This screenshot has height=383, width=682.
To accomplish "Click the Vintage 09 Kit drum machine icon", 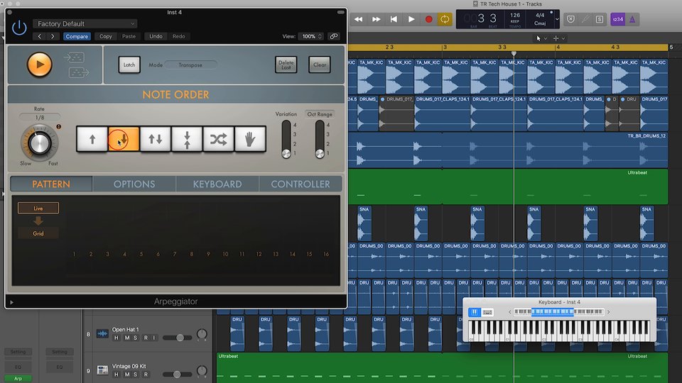I will click(x=102, y=370).
